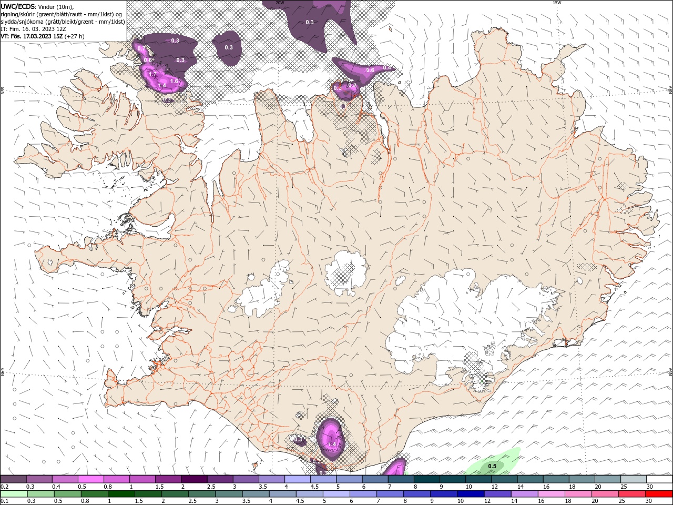Pick palest green swatch at 0.1 in bottom row
Image resolution: width=673 pixels, height=505 pixels.
(x=13, y=494)
